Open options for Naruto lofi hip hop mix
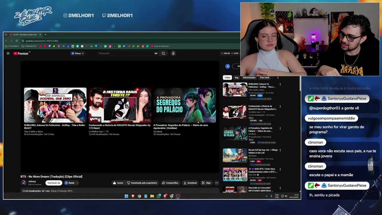Viewport: 382px width, 215px height. (280, 150)
